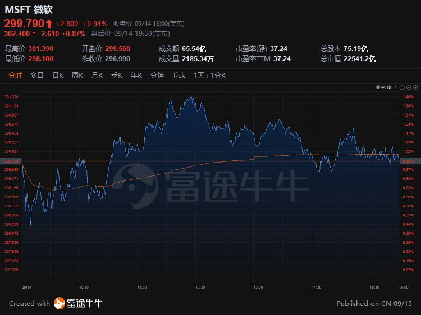Select the 分时 chart tab
Screen dimensions: 421x315
tap(15, 76)
